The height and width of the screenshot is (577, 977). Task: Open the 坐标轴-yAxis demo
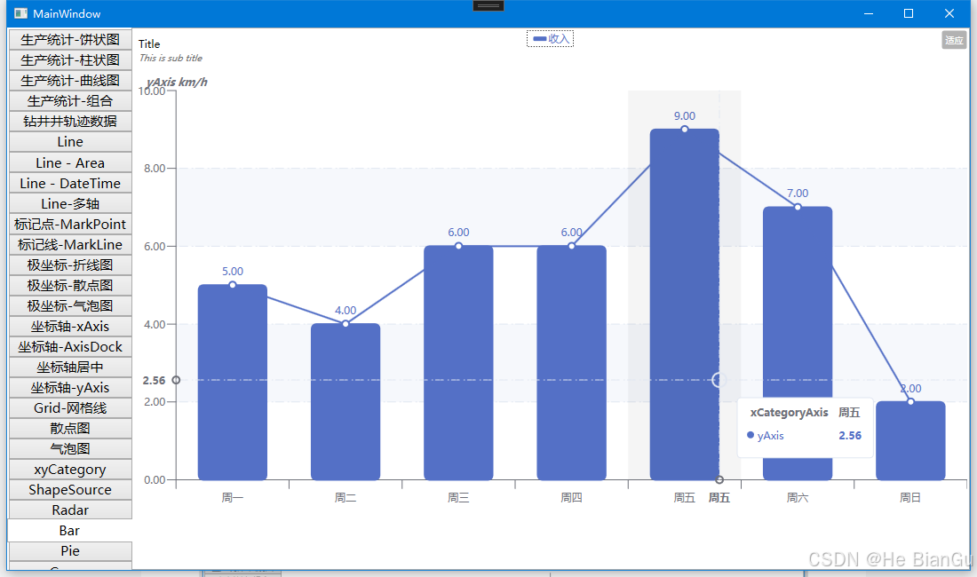coord(70,388)
